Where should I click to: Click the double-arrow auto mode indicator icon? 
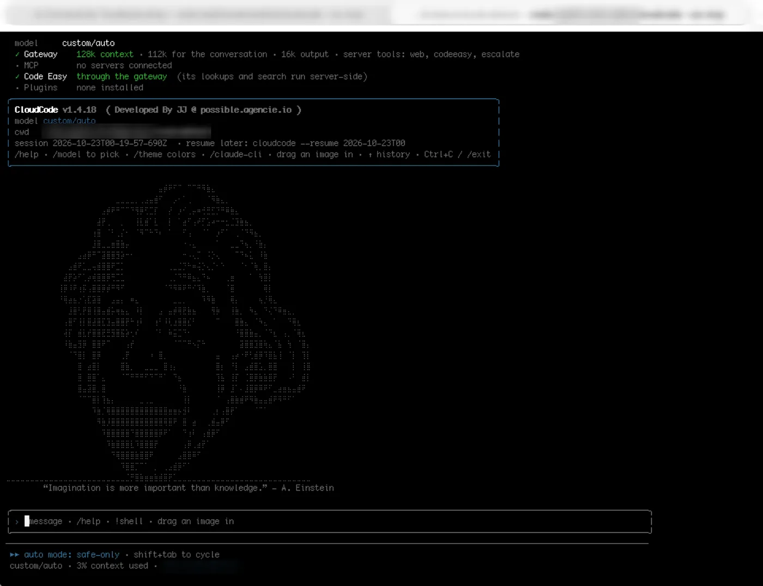click(14, 554)
